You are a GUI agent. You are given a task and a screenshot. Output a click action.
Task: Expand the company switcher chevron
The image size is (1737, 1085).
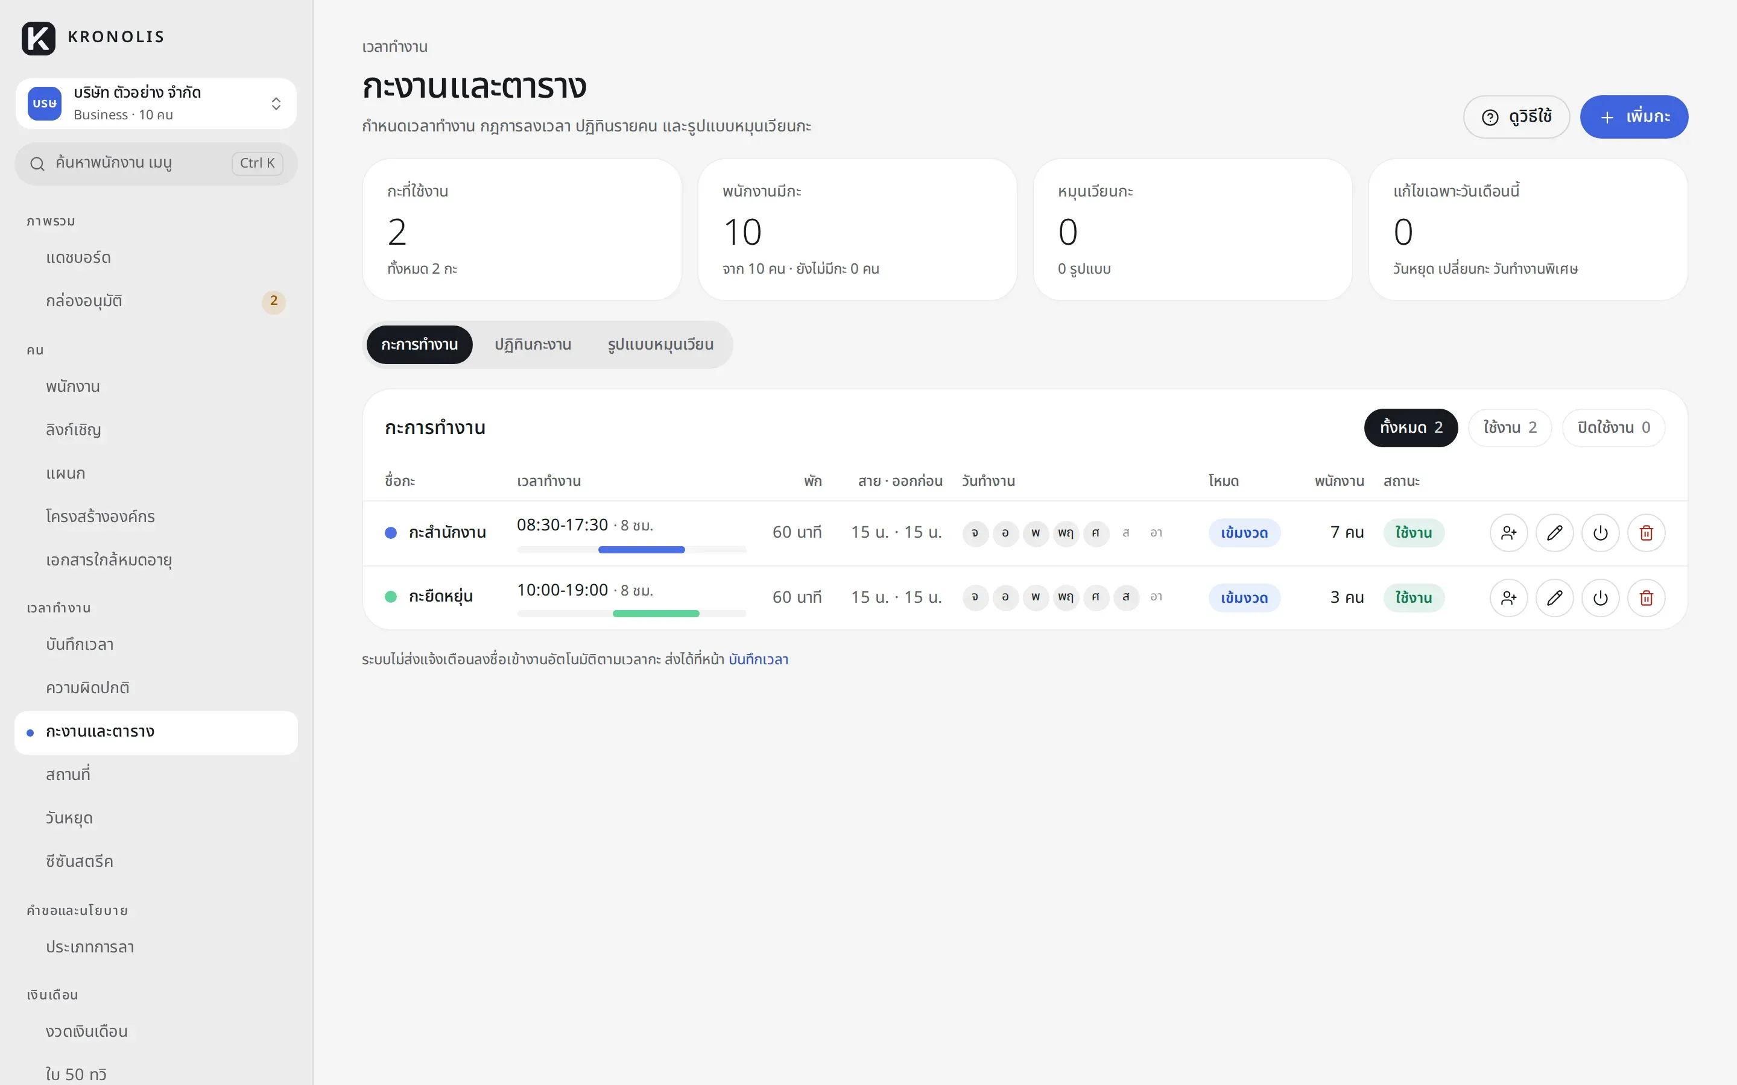(x=276, y=103)
